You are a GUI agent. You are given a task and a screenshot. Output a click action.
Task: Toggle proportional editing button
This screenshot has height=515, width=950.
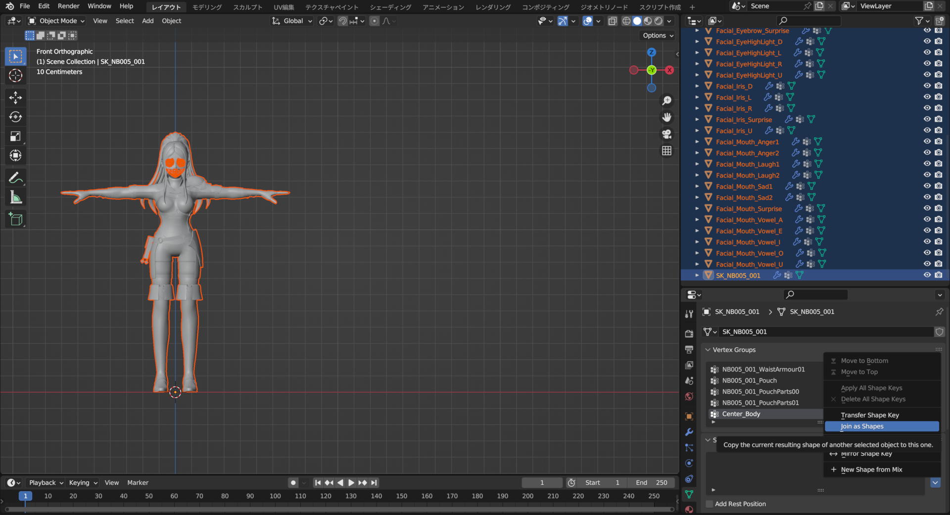375,21
